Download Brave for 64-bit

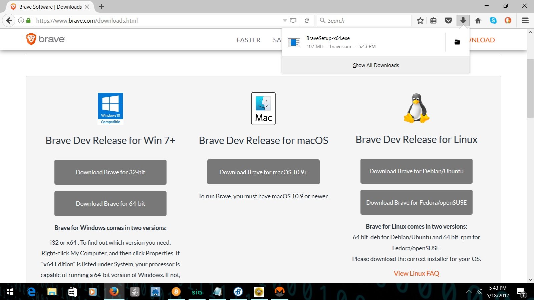click(x=110, y=203)
